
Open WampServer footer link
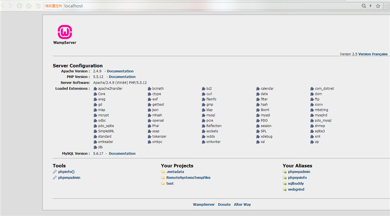[x=204, y=205]
